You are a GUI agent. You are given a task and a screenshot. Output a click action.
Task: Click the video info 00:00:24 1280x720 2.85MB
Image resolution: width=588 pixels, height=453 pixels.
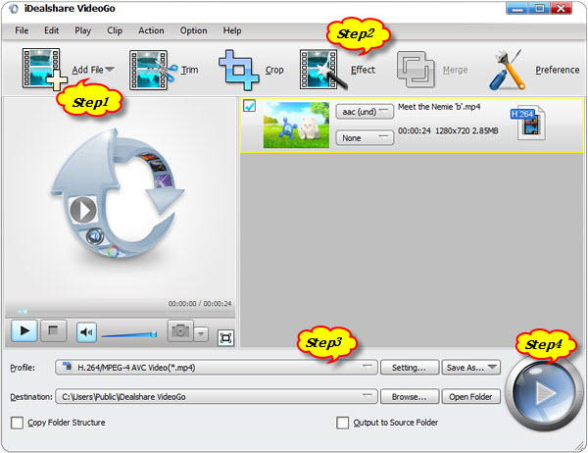coord(448,131)
